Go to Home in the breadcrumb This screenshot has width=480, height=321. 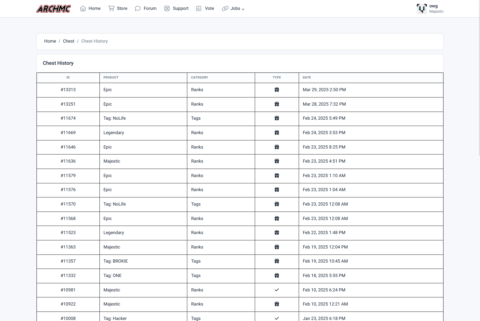click(50, 41)
